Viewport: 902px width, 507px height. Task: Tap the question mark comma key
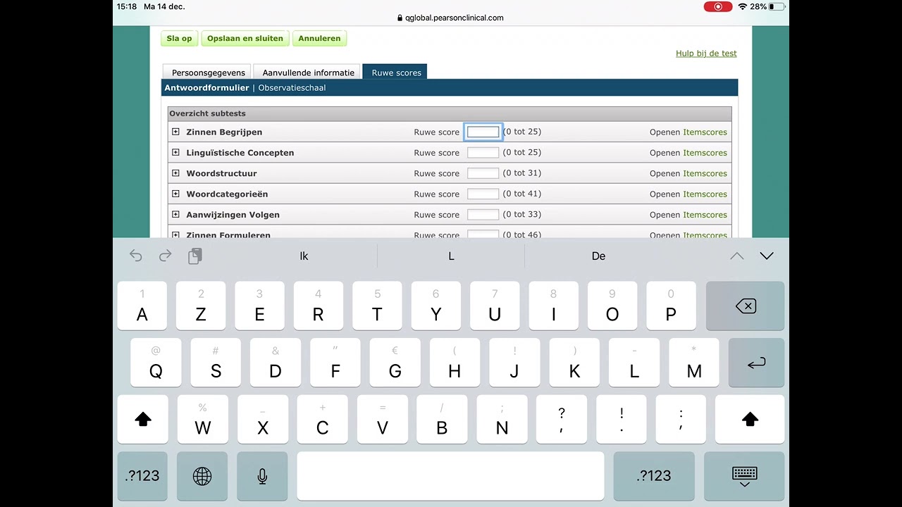coord(562,420)
